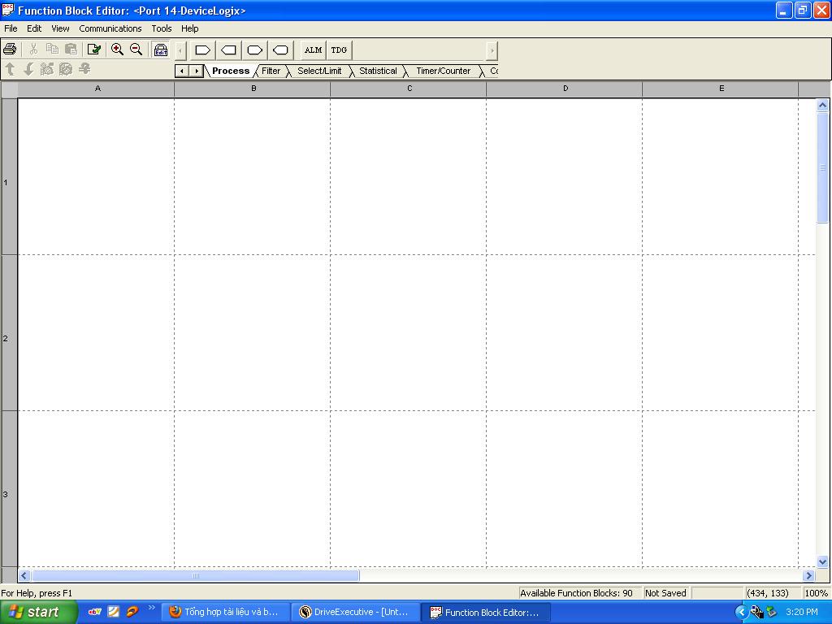This screenshot has width=832, height=624.
Task: Click the Cut scissors icon
Action: pyautogui.click(x=33, y=50)
